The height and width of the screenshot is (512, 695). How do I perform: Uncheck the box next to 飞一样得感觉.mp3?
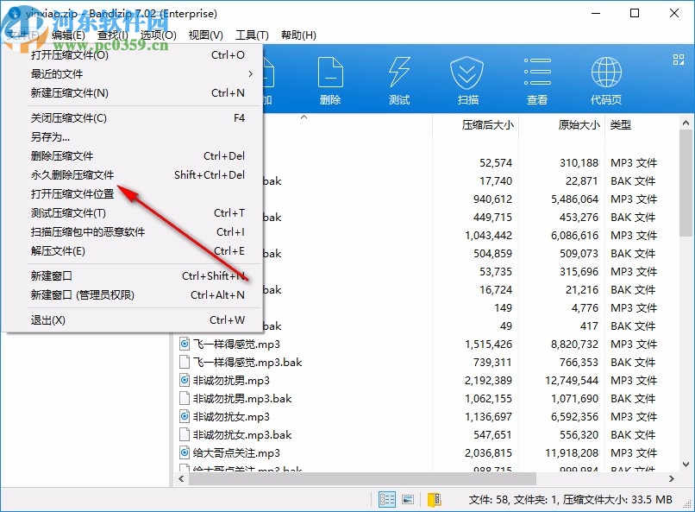(183, 344)
